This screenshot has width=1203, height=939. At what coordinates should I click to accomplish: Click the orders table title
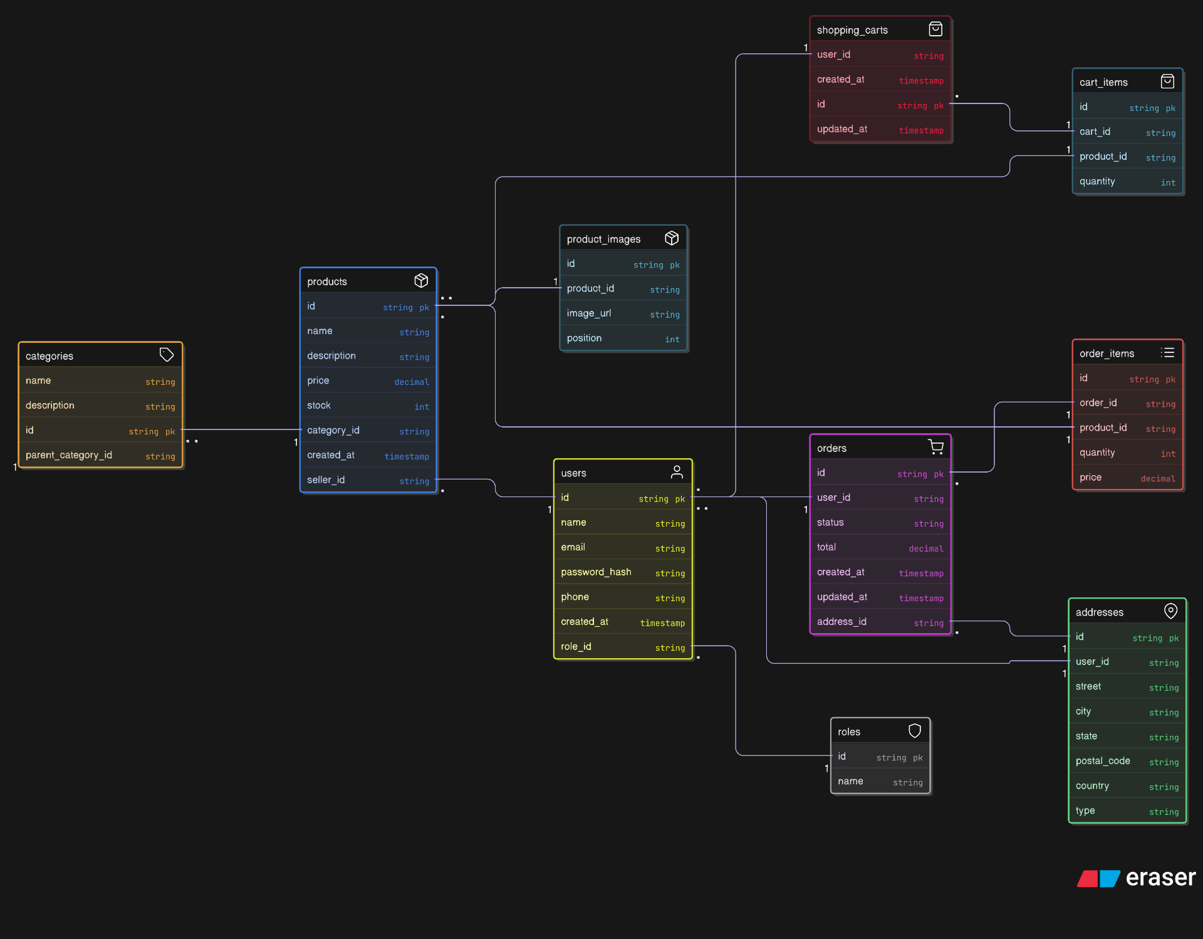point(832,448)
